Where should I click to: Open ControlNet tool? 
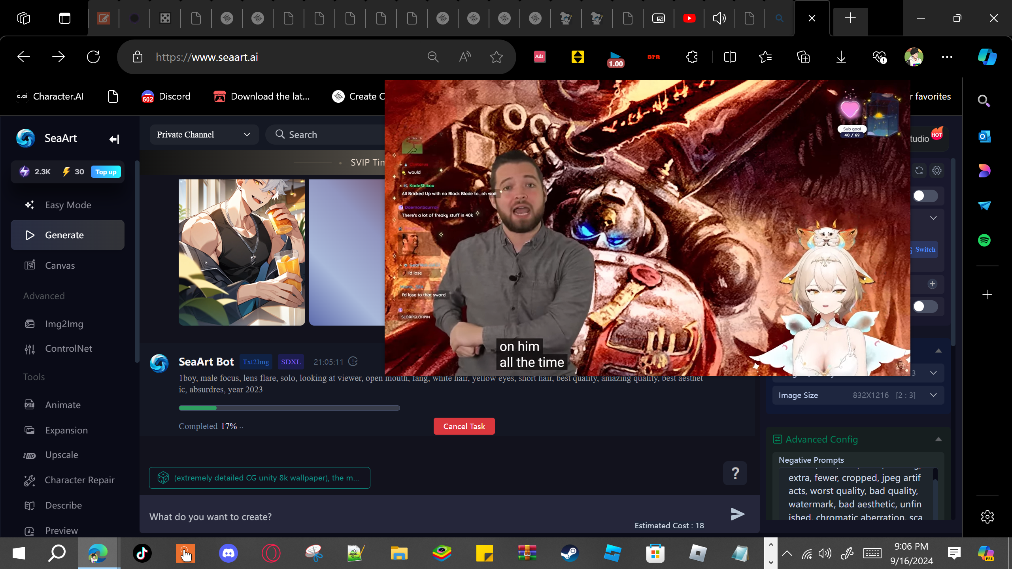[x=68, y=349]
